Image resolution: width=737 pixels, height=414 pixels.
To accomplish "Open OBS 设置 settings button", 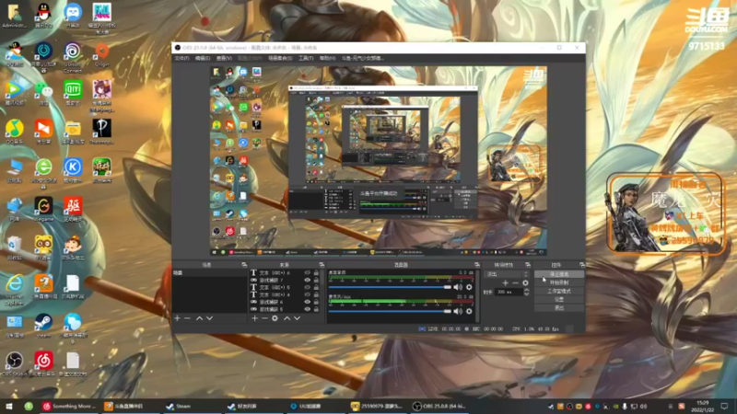I will tap(559, 300).
